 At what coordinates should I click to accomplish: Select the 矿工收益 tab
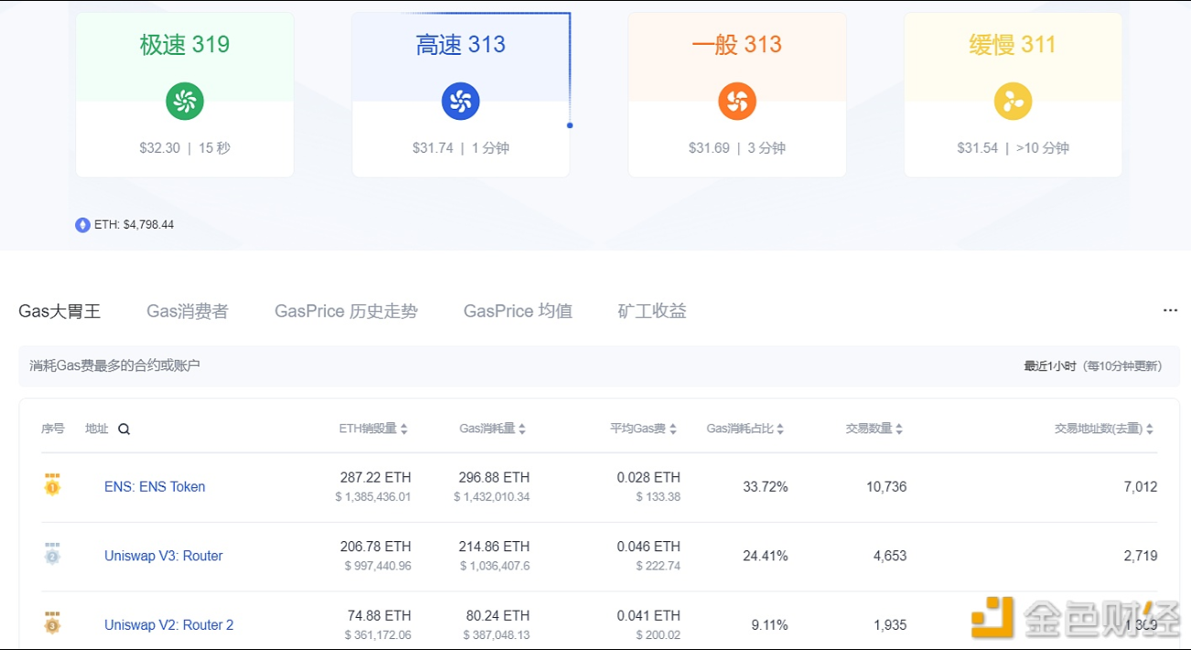(x=651, y=312)
